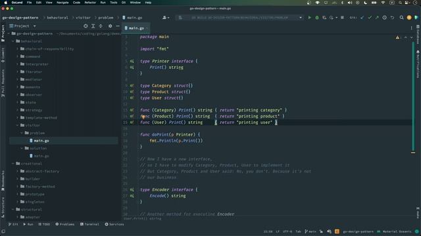Select opened file target icon in Project panel

(86, 26)
